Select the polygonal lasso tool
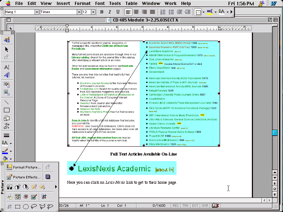The image size is (283, 212). (42, 207)
